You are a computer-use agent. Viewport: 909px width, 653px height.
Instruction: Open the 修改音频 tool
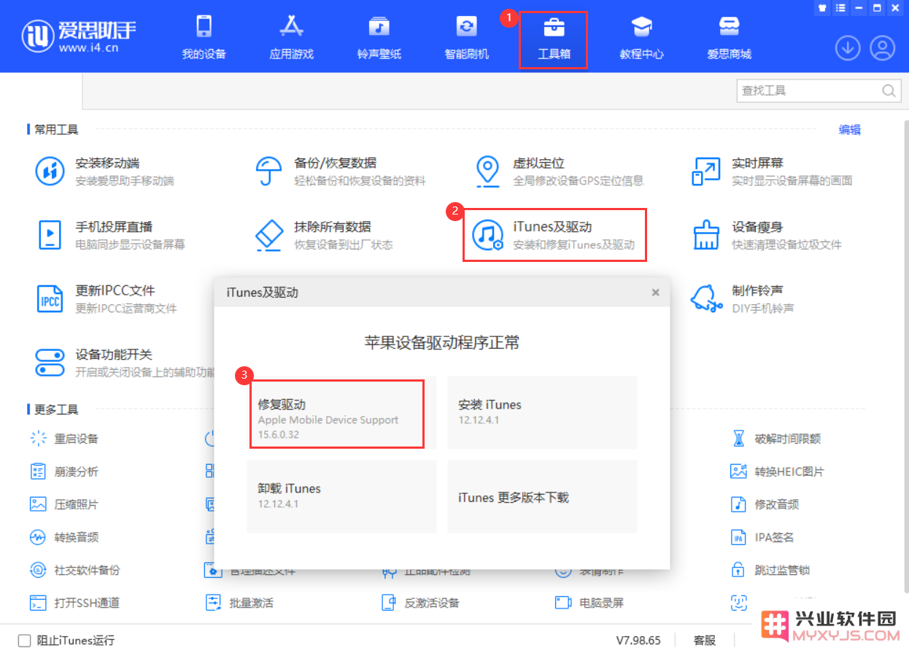pos(765,504)
